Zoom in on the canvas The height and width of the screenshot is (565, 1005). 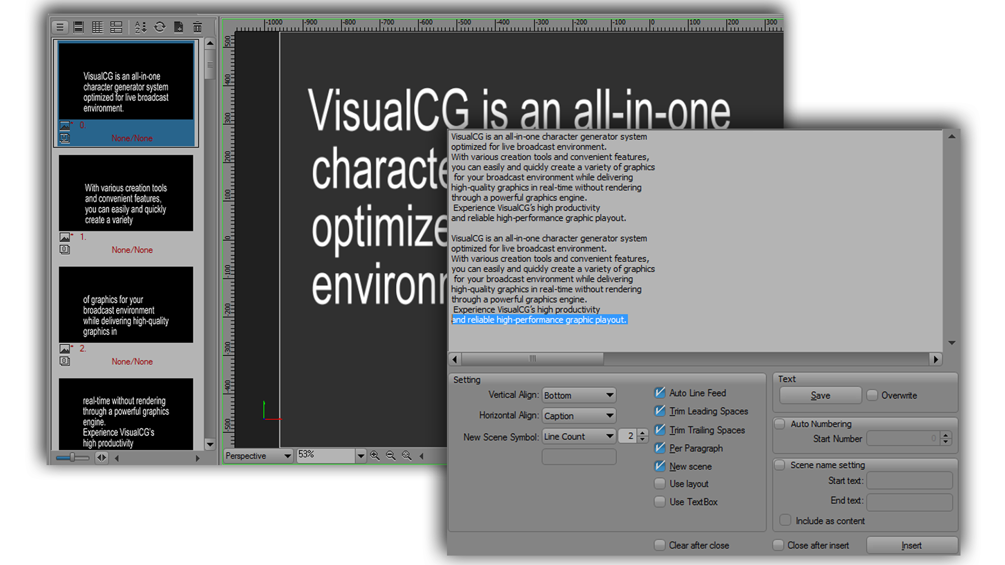(375, 456)
